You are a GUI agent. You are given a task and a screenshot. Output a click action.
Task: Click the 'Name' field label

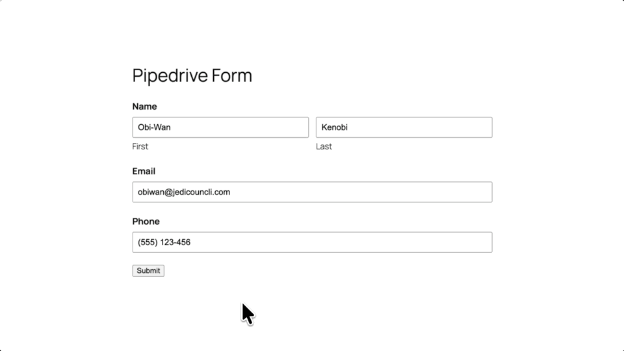(144, 107)
